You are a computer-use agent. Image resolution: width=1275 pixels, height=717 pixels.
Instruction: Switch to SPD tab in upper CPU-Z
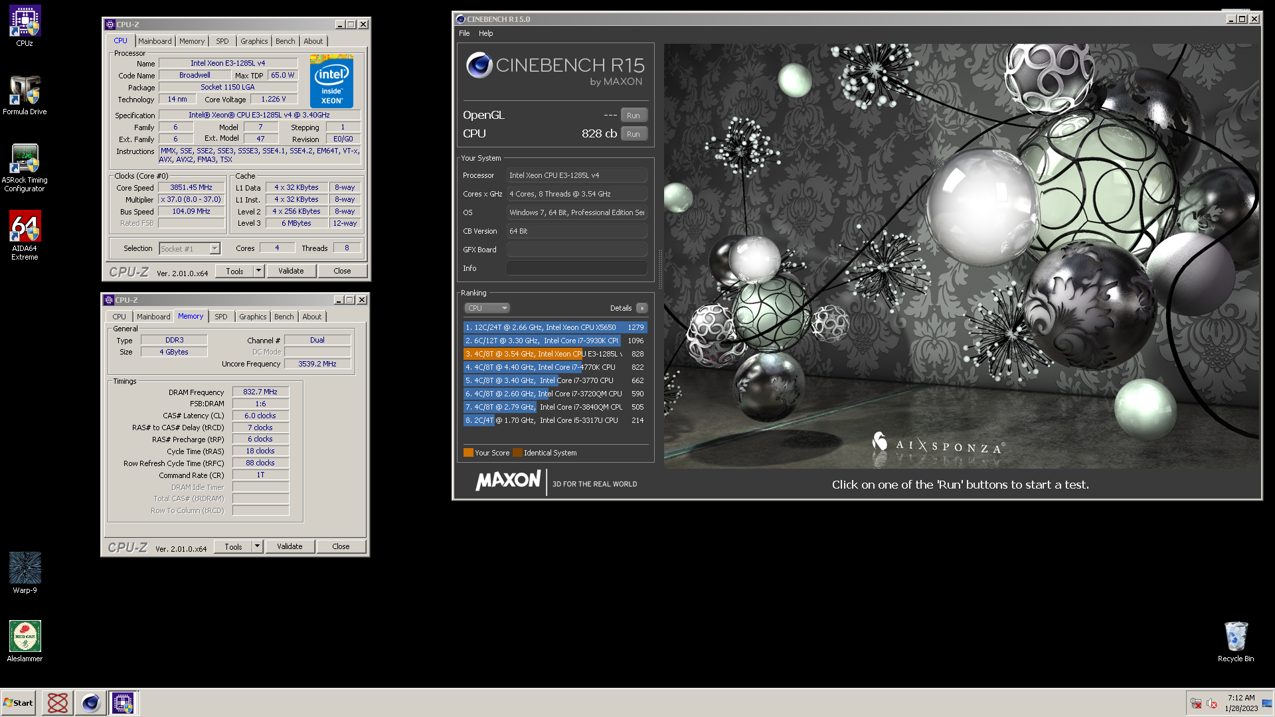pos(222,41)
